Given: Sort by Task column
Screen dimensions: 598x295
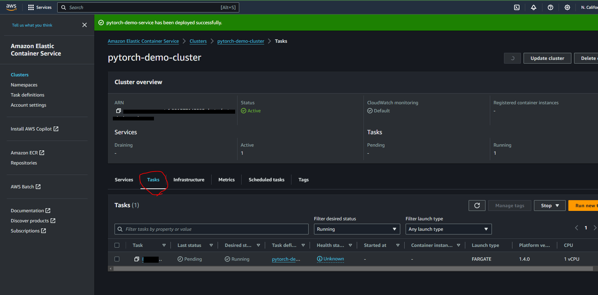Looking at the screenshot, I should click(164, 245).
